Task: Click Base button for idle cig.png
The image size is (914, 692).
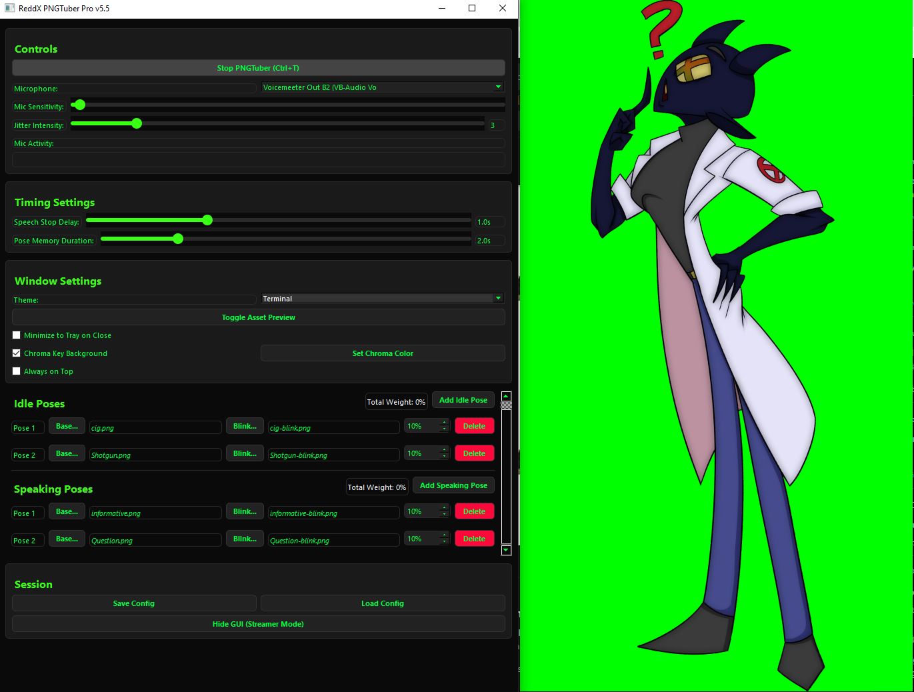Action: [67, 426]
